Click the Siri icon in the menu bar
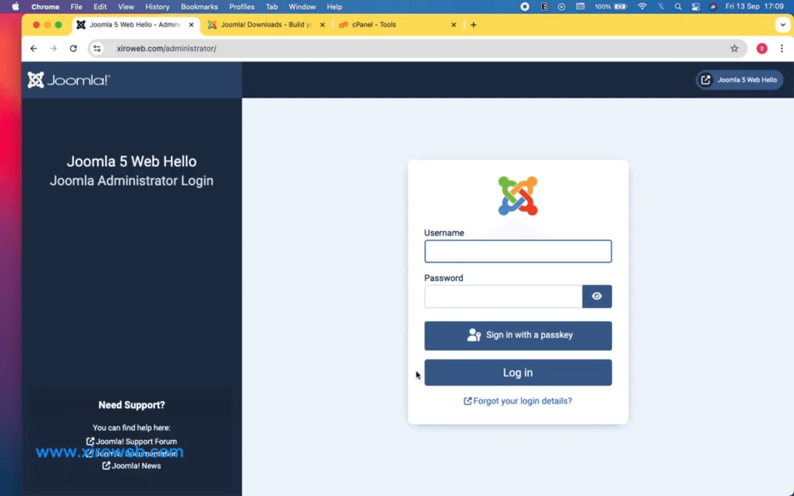Image resolution: width=794 pixels, height=496 pixels. 713,6
